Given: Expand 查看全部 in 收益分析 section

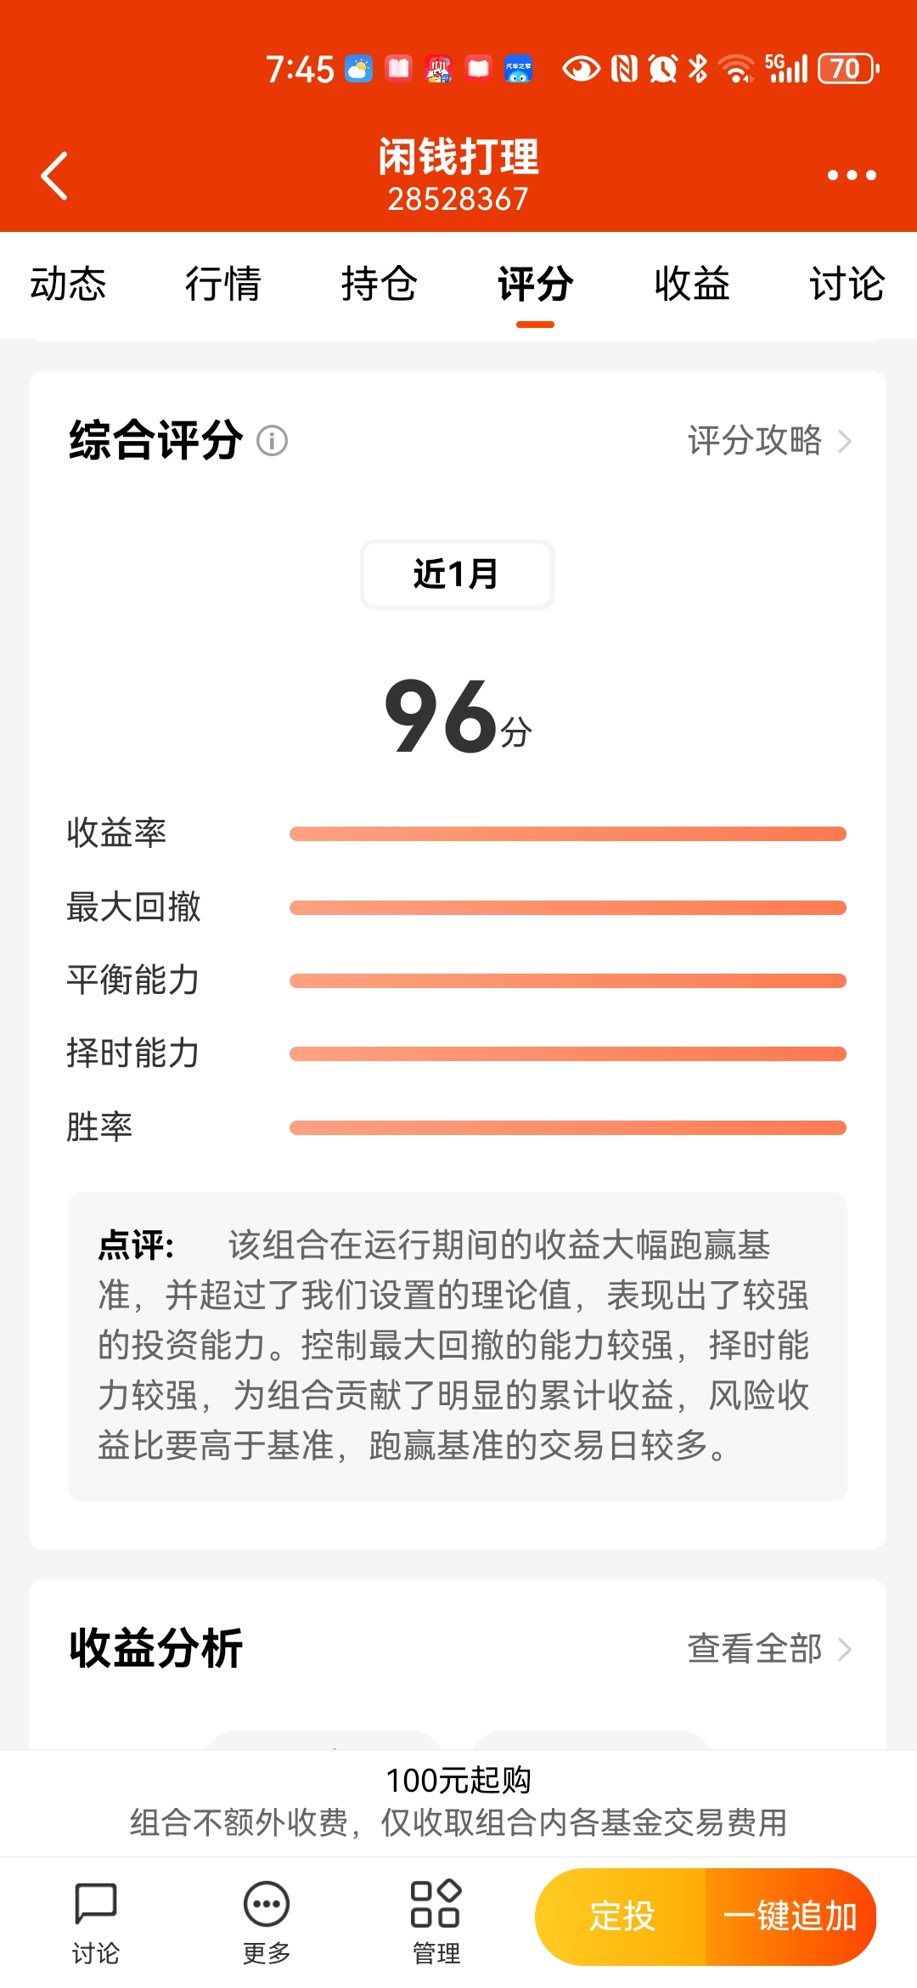Looking at the screenshot, I should (x=769, y=1649).
